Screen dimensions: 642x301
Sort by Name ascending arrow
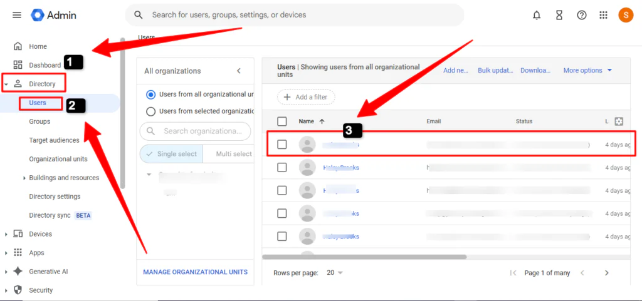coord(322,121)
